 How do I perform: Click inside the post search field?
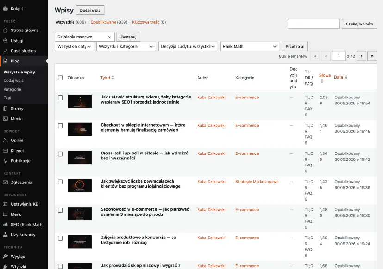coord(314,24)
